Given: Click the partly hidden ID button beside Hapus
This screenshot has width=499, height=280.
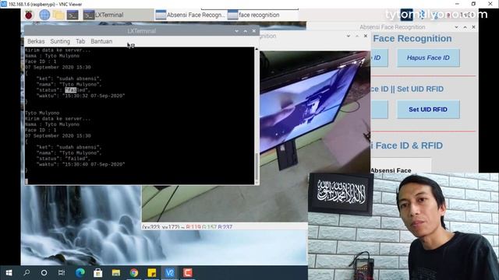Looking at the screenshot, I should click(x=380, y=58).
